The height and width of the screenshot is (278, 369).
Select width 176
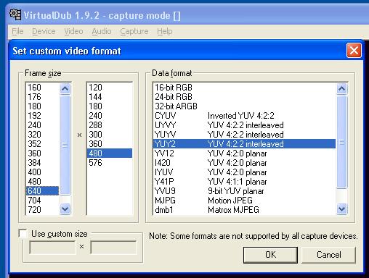tap(42, 97)
